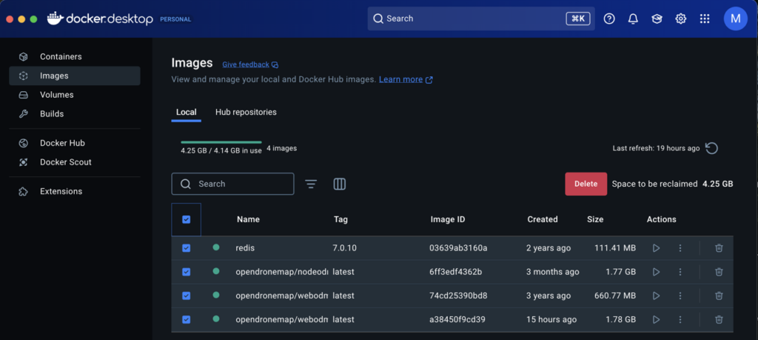758x340 pixels.
Task: Click the refresh images icon
Action: 711,148
